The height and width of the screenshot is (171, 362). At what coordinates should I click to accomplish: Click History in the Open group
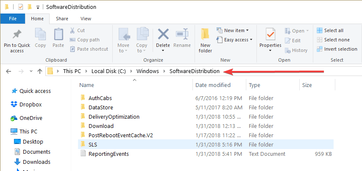296,50
